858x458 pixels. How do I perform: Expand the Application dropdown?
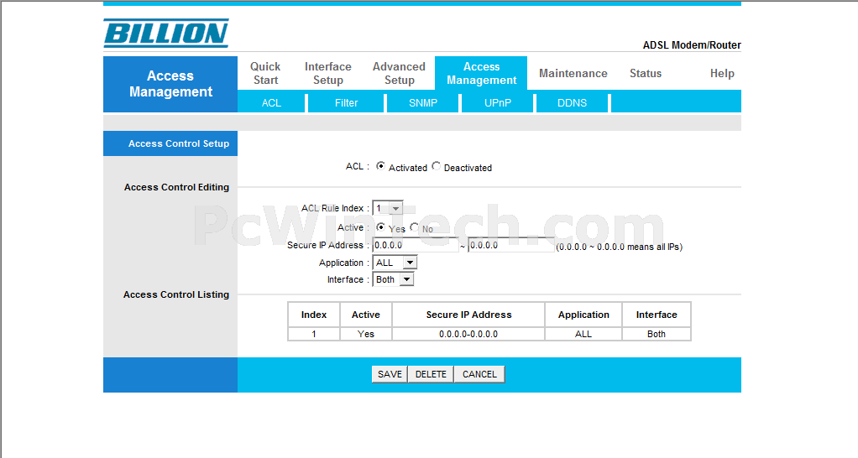click(395, 263)
